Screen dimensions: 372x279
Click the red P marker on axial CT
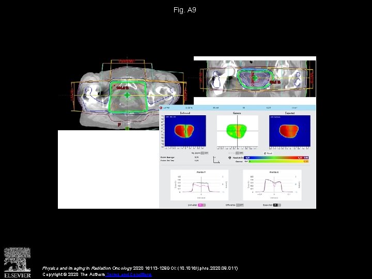(x=119, y=125)
